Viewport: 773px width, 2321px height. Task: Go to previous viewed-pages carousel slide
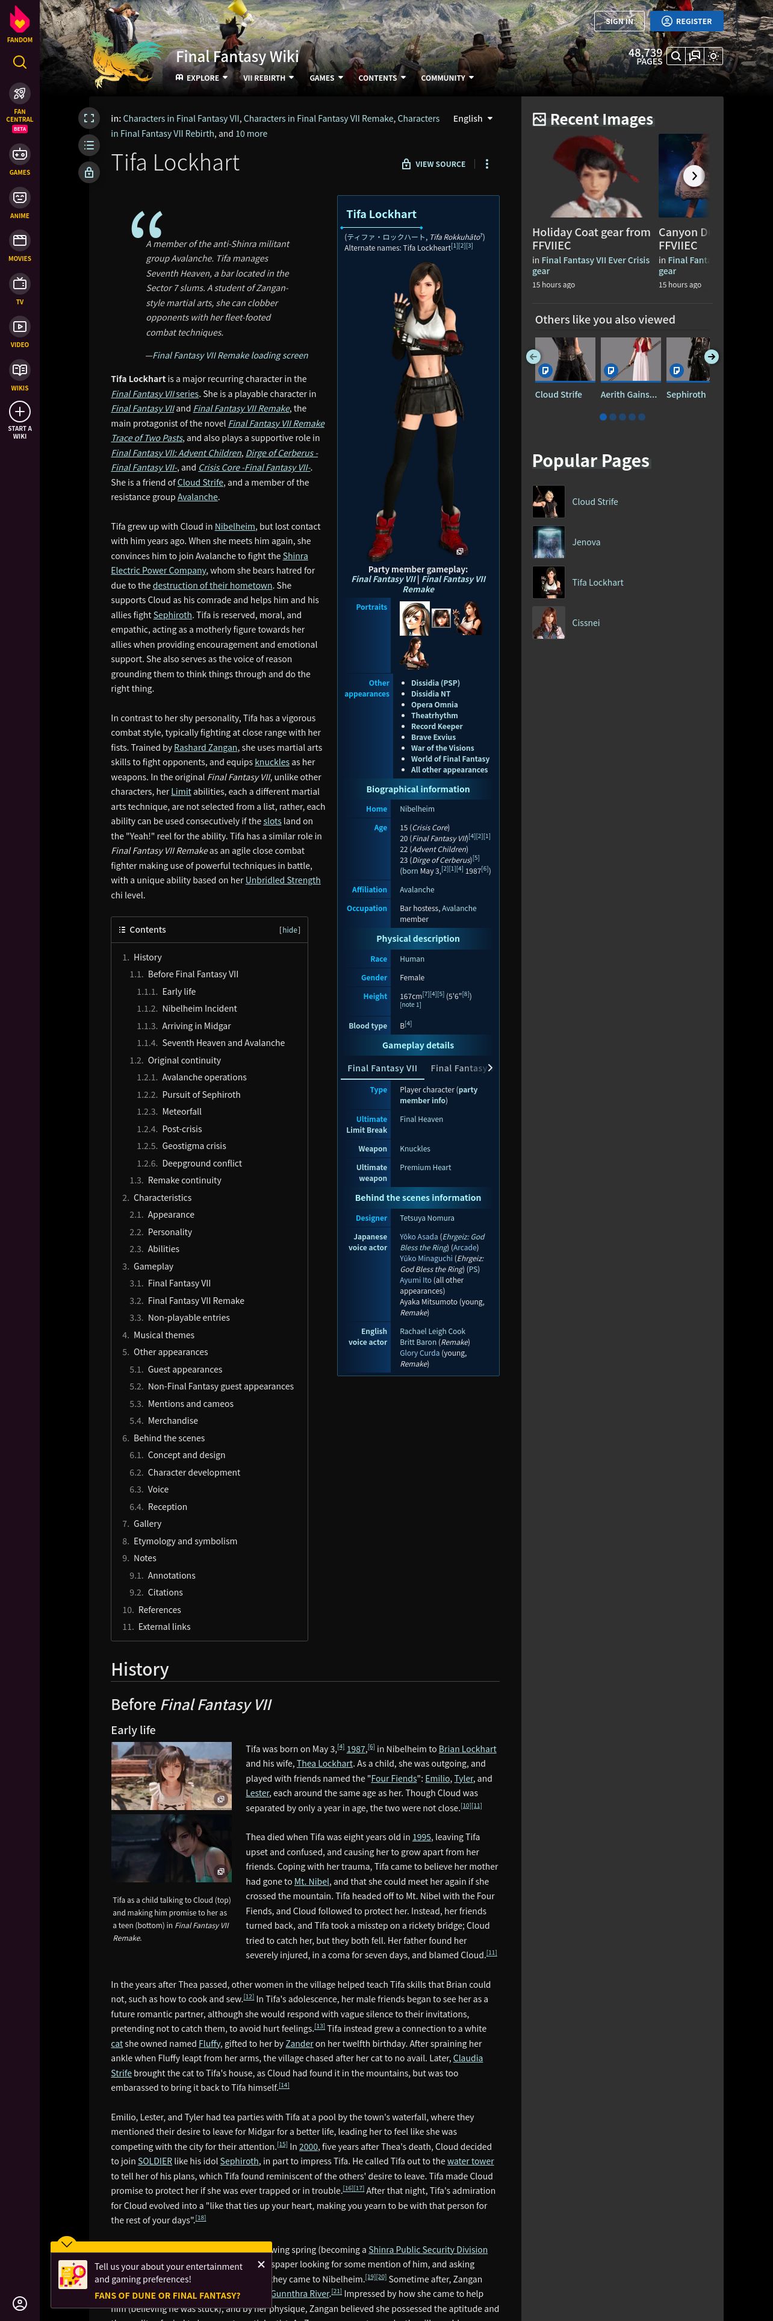533,357
